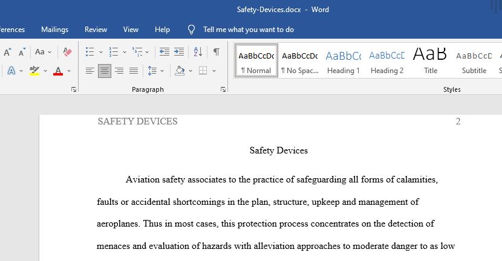Open numbering library dropdown arrow

125,52
